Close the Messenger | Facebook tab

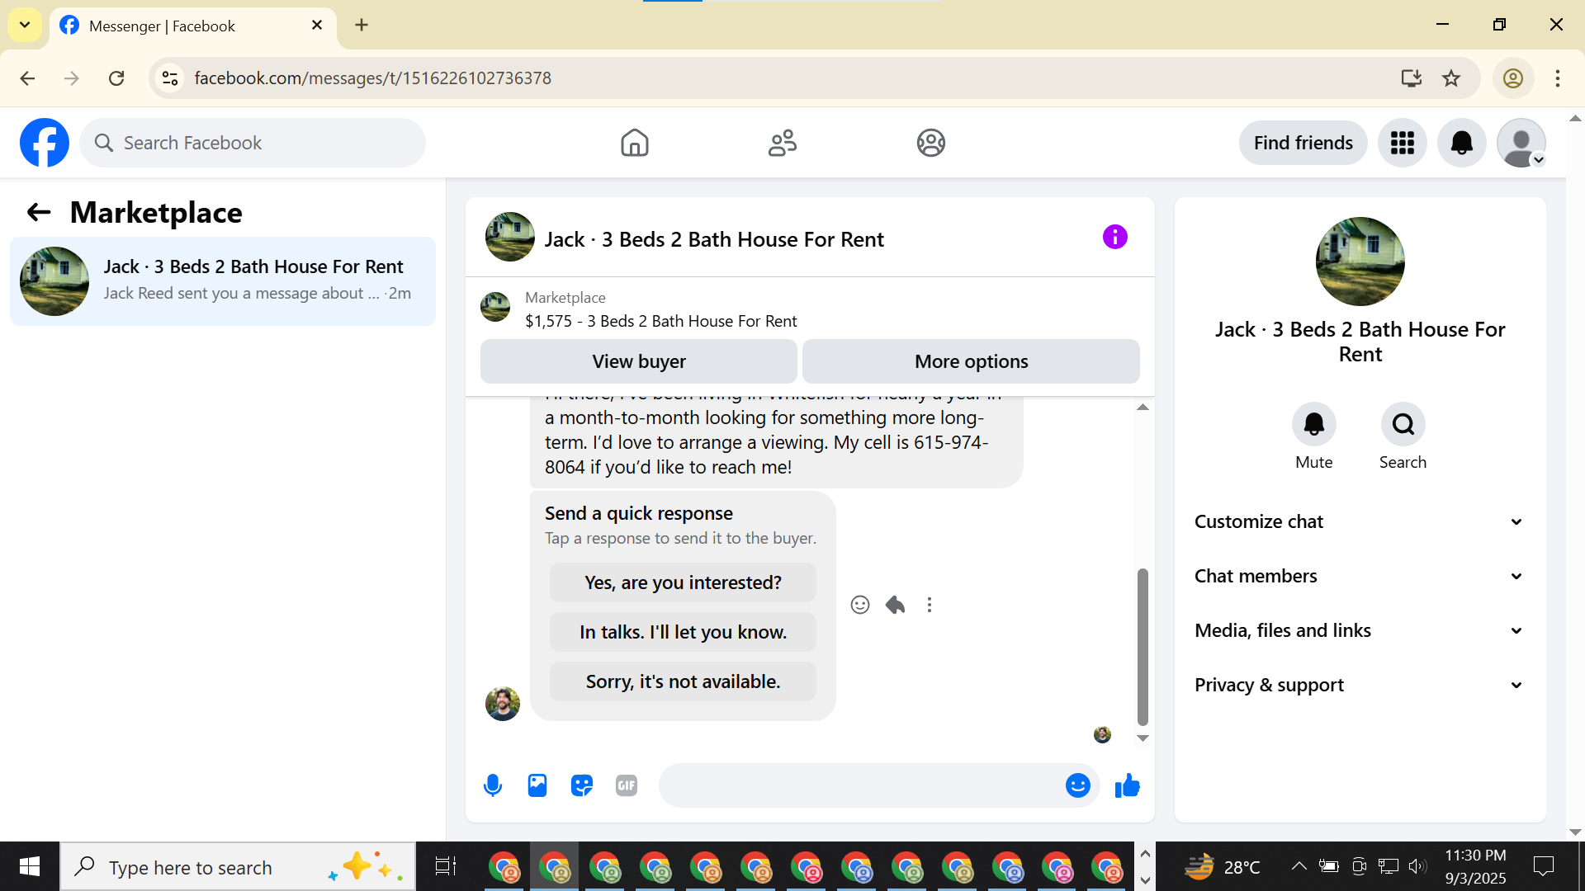pyautogui.click(x=317, y=26)
